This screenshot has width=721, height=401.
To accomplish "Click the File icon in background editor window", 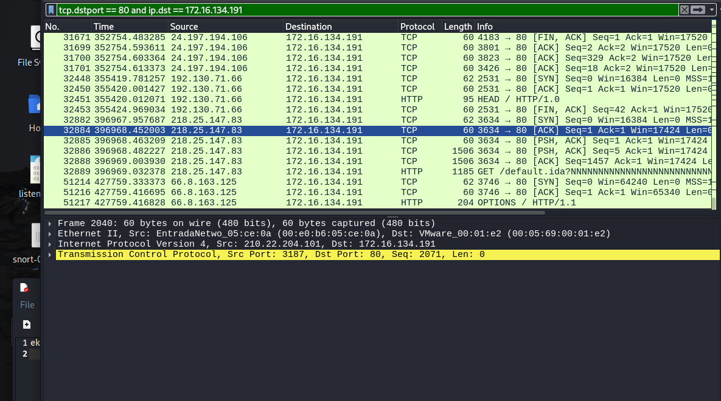I will (x=24, y=288).
